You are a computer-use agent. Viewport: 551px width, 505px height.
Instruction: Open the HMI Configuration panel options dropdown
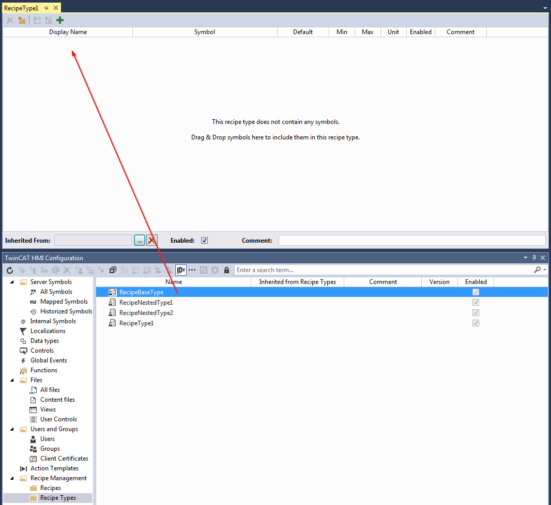click(526, 258)
